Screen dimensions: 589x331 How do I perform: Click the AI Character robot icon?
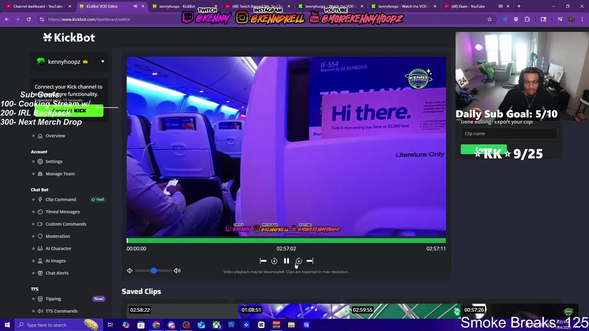point(40,248)
